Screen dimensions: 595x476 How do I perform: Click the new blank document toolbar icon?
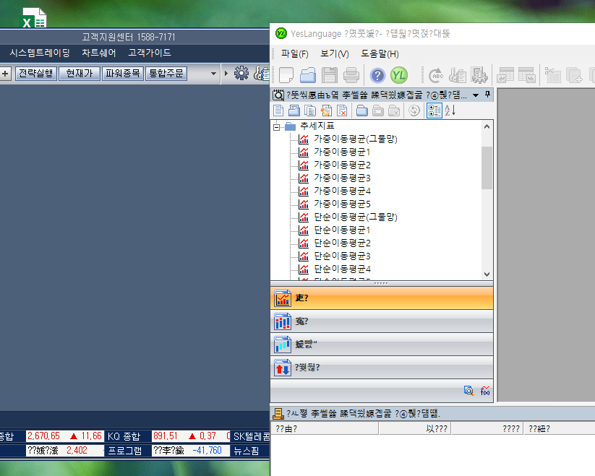[286, 75]
